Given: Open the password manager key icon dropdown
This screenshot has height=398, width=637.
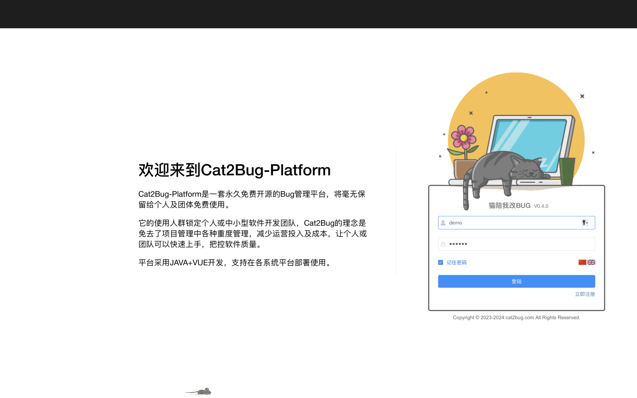Looking at the screenshot, I should click(585, 223).
